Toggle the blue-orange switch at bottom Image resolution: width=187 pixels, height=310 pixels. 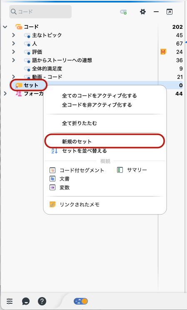(81, 301)
